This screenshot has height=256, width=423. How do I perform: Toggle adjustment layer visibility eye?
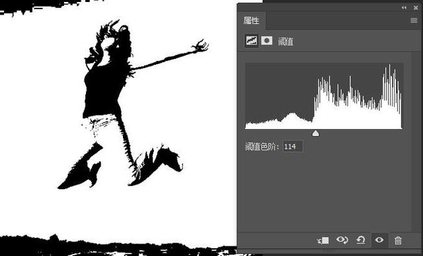coord(379,240)
